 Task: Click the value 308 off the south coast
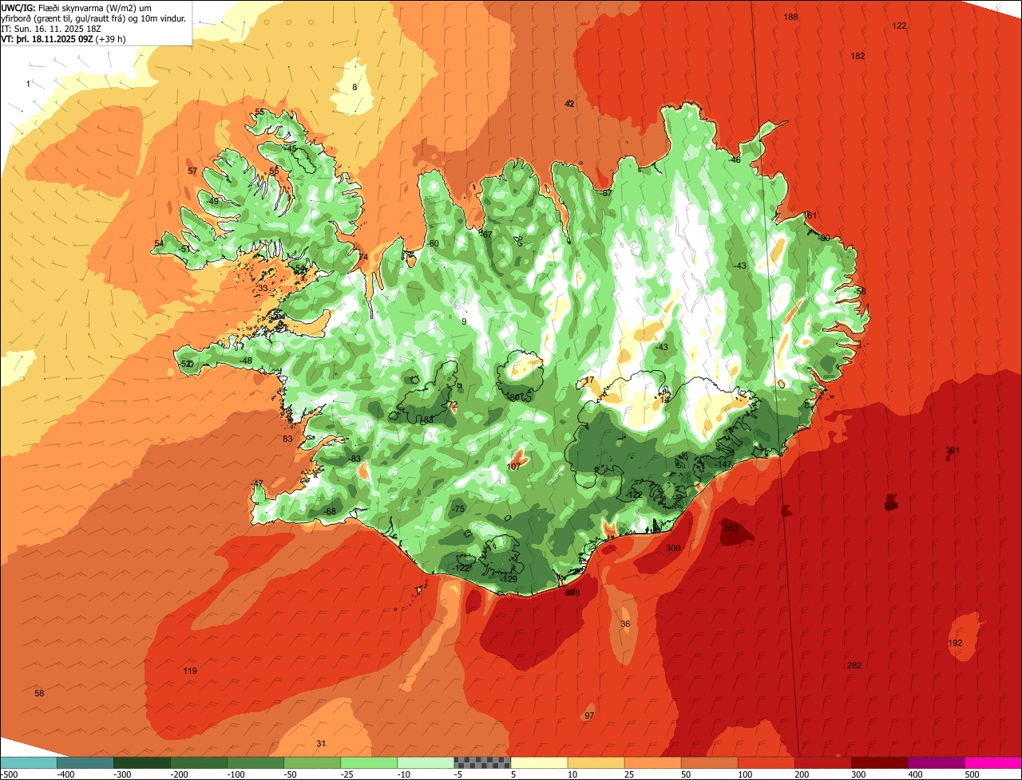tap(572, 593)
